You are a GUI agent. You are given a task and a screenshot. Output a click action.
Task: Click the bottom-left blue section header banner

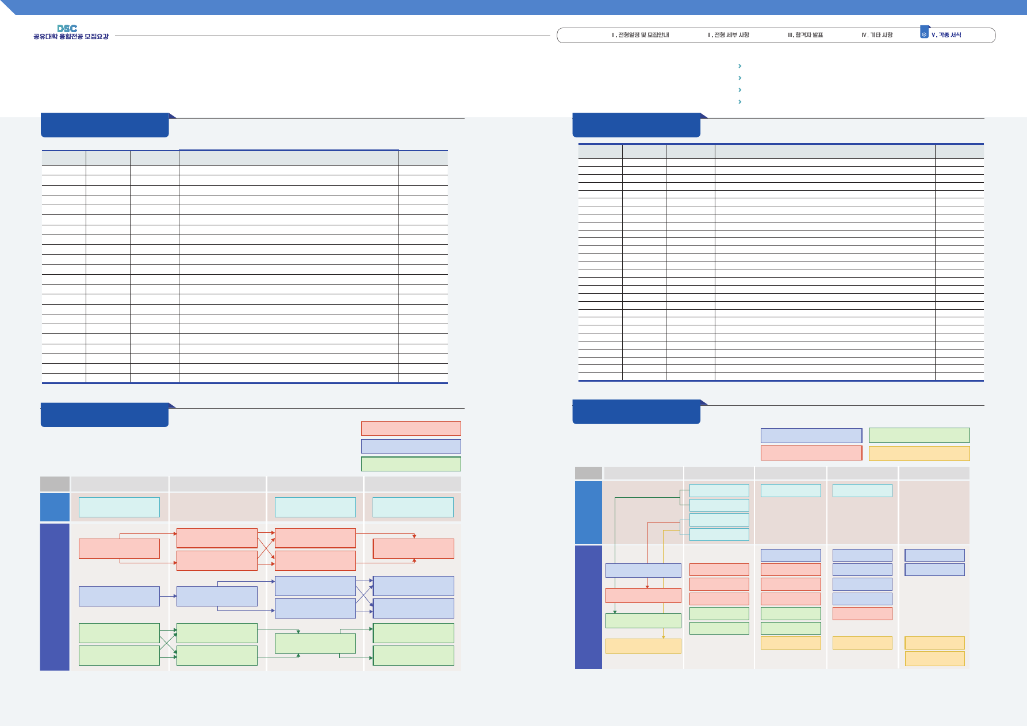[x=105, y=415]
